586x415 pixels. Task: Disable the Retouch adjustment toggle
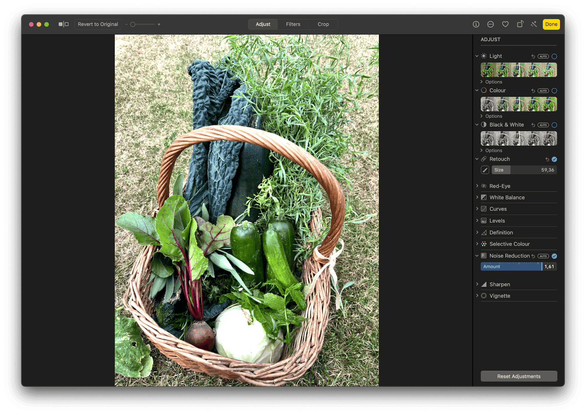(555, 159)
